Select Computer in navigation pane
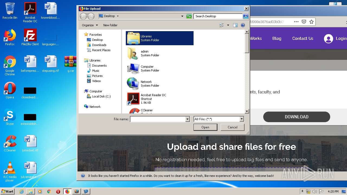 [93, 91]
